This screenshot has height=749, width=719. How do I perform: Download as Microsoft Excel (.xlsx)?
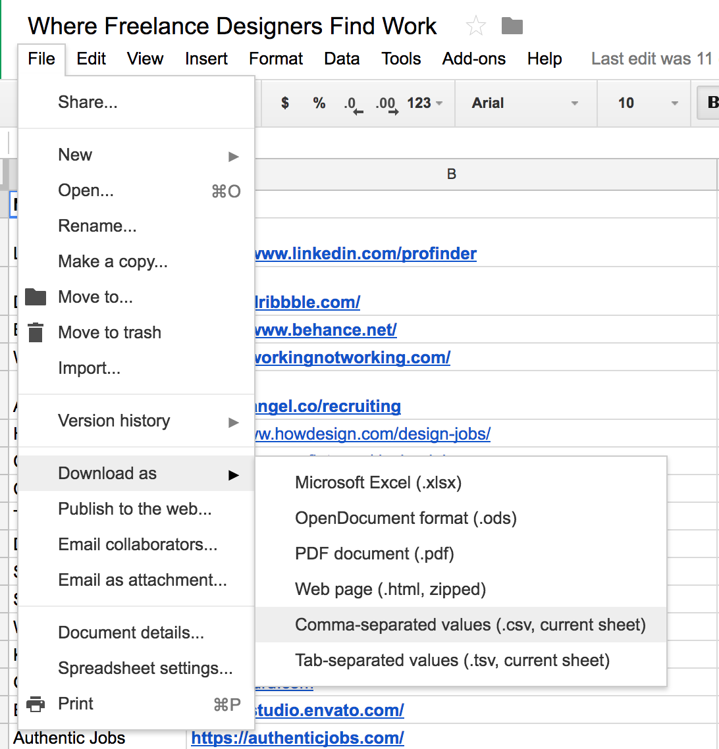461,482
